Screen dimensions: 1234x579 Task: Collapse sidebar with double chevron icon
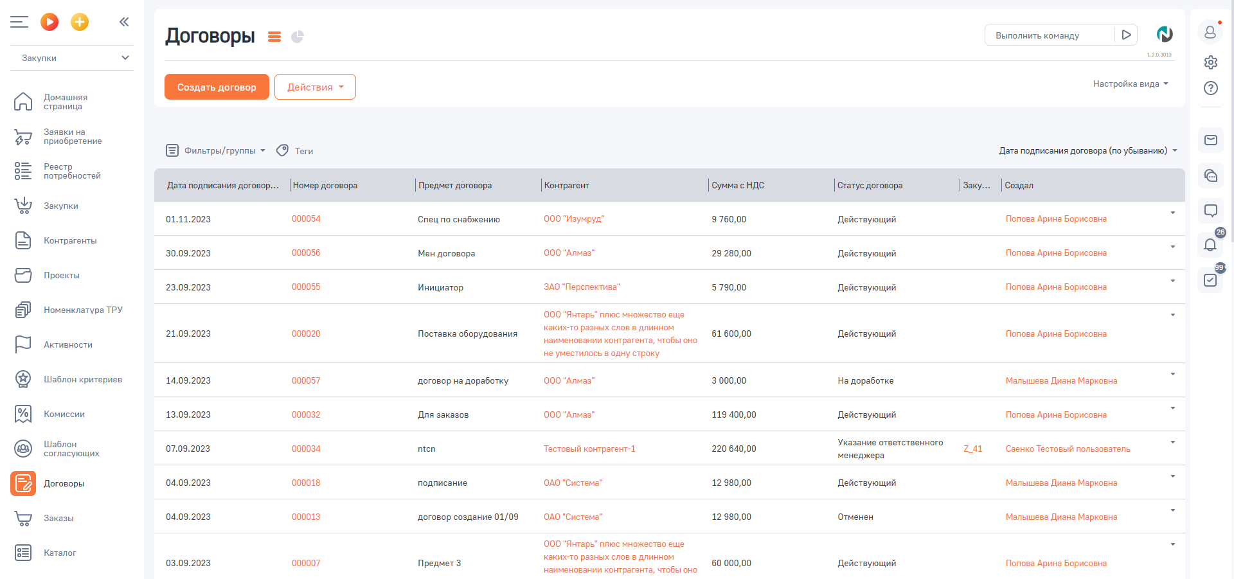(x=124, y=22)
